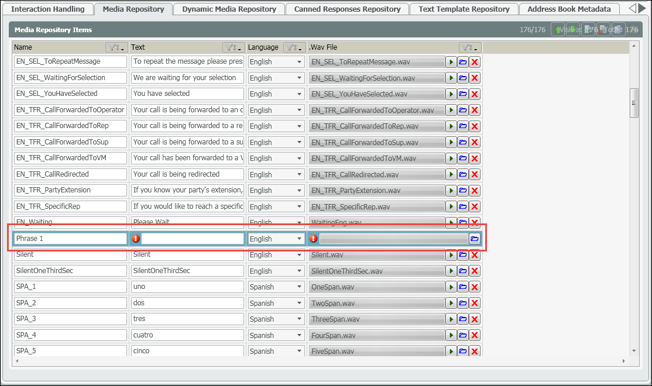
Task: Open the Text column filter dropdown
Action: [233, 47]
